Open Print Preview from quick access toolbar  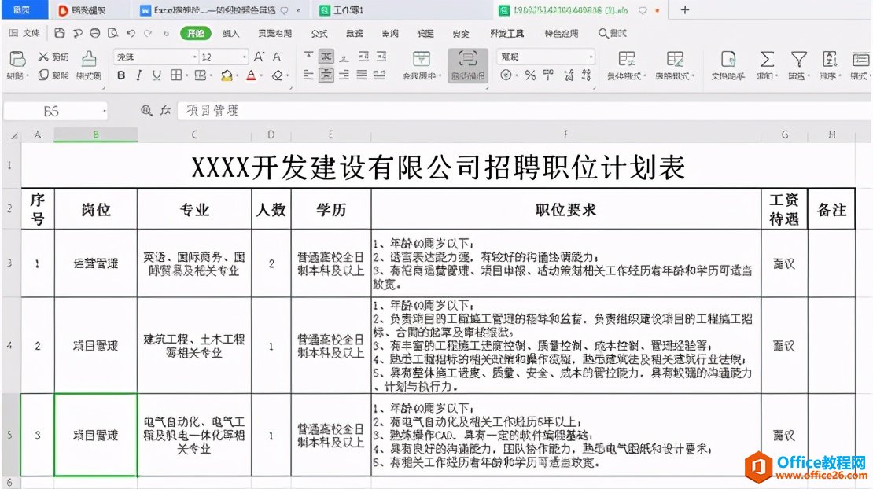pos(113,33)
